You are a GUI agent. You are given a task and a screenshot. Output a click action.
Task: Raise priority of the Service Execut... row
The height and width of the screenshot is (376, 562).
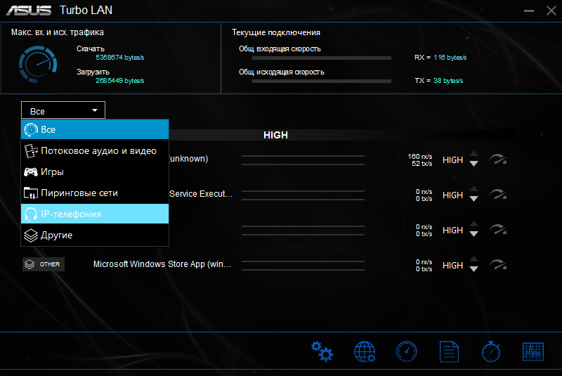(473, 189)
